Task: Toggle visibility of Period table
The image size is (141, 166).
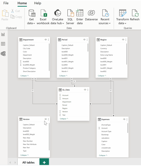Action: coord(84,40)
